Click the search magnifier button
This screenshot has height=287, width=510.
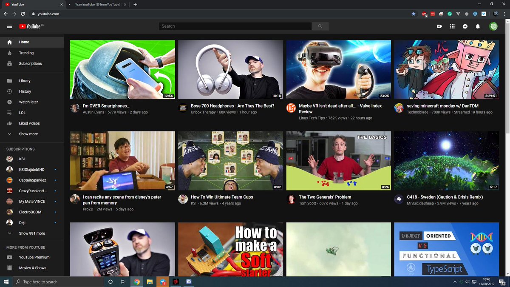tap(320, 26)
